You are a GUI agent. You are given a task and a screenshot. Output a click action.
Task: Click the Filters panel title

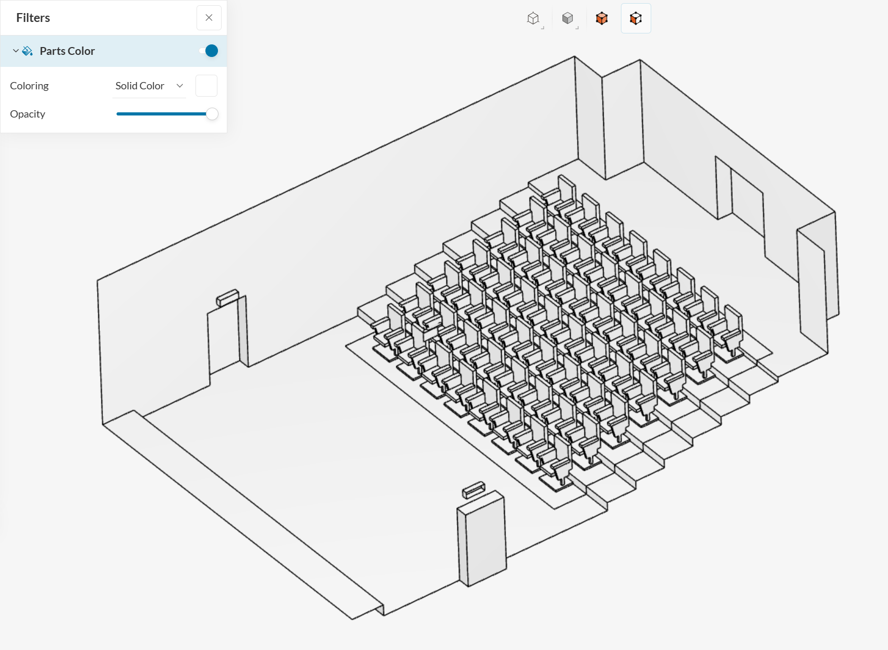[x=33, y=18]
